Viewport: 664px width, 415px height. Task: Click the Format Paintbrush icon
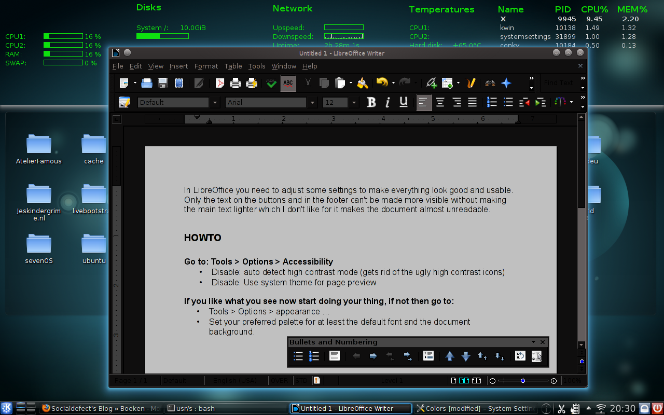pos(363,83)
